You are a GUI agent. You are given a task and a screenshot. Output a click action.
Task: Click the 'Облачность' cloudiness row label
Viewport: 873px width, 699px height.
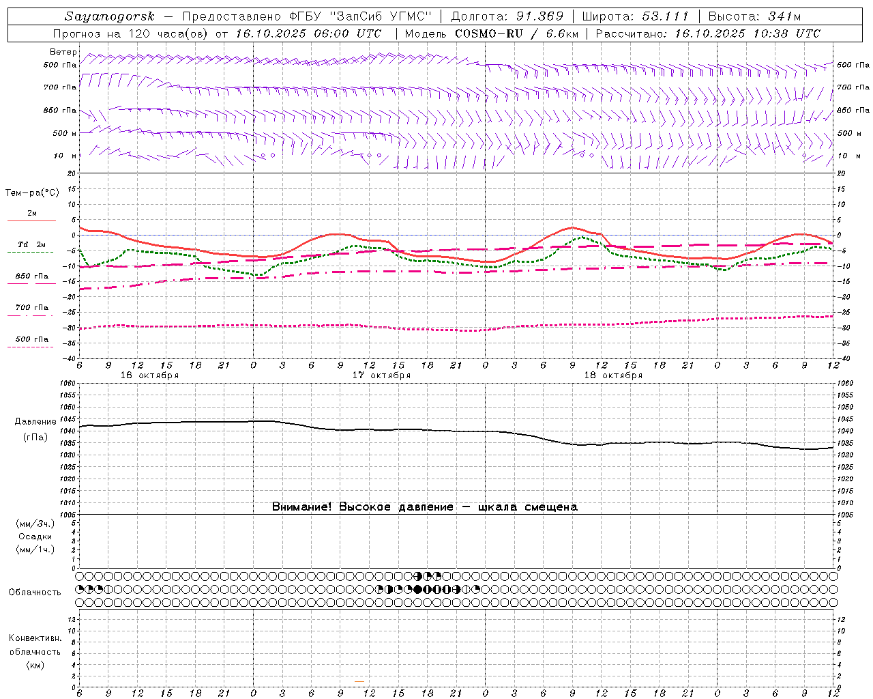(35, 593)
